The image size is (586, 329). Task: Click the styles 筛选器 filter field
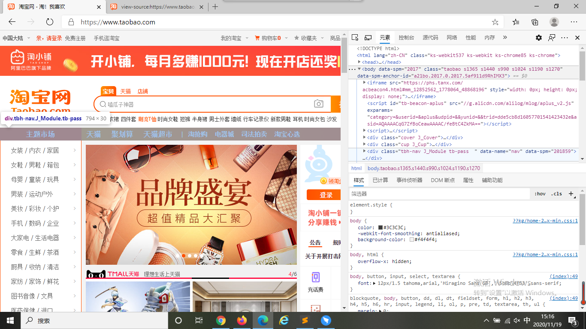click(440, 194)
